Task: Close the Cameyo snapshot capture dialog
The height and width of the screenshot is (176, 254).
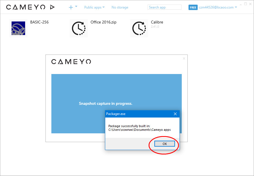Action: pos(184,58)
